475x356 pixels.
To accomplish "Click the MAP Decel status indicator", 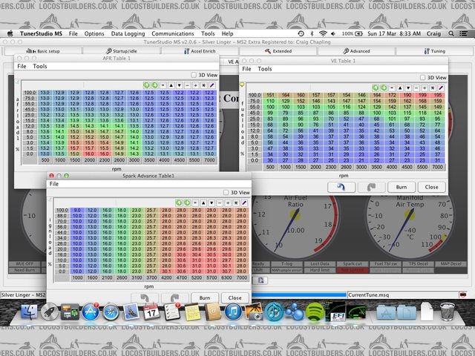I will point(451,264).
